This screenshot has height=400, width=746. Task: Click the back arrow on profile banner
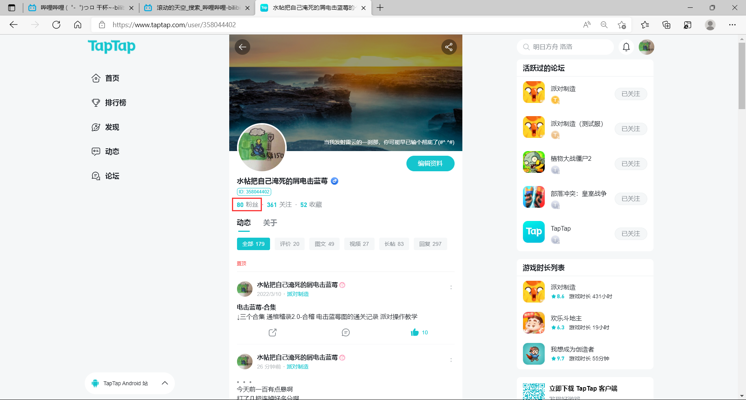[x=242, y=47]
